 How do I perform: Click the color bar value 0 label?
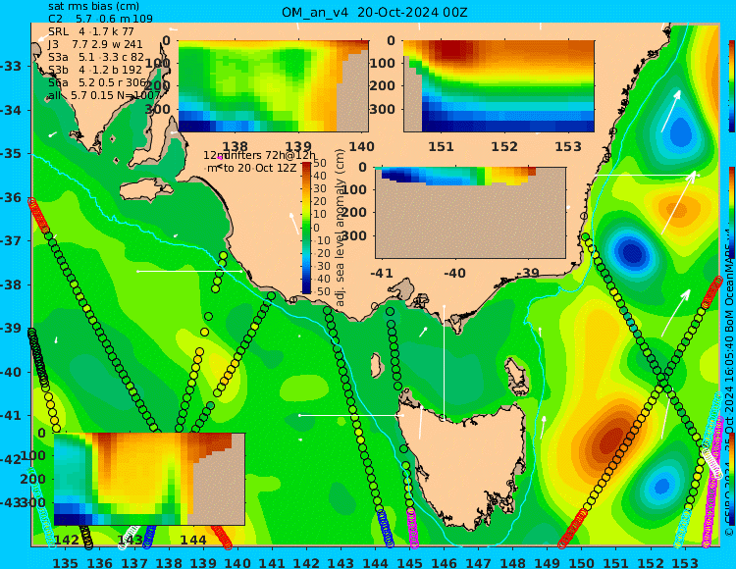coord(317,228)
